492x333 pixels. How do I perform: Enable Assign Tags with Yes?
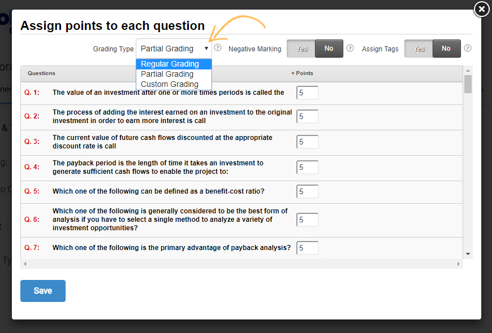(x=419, y=49)
